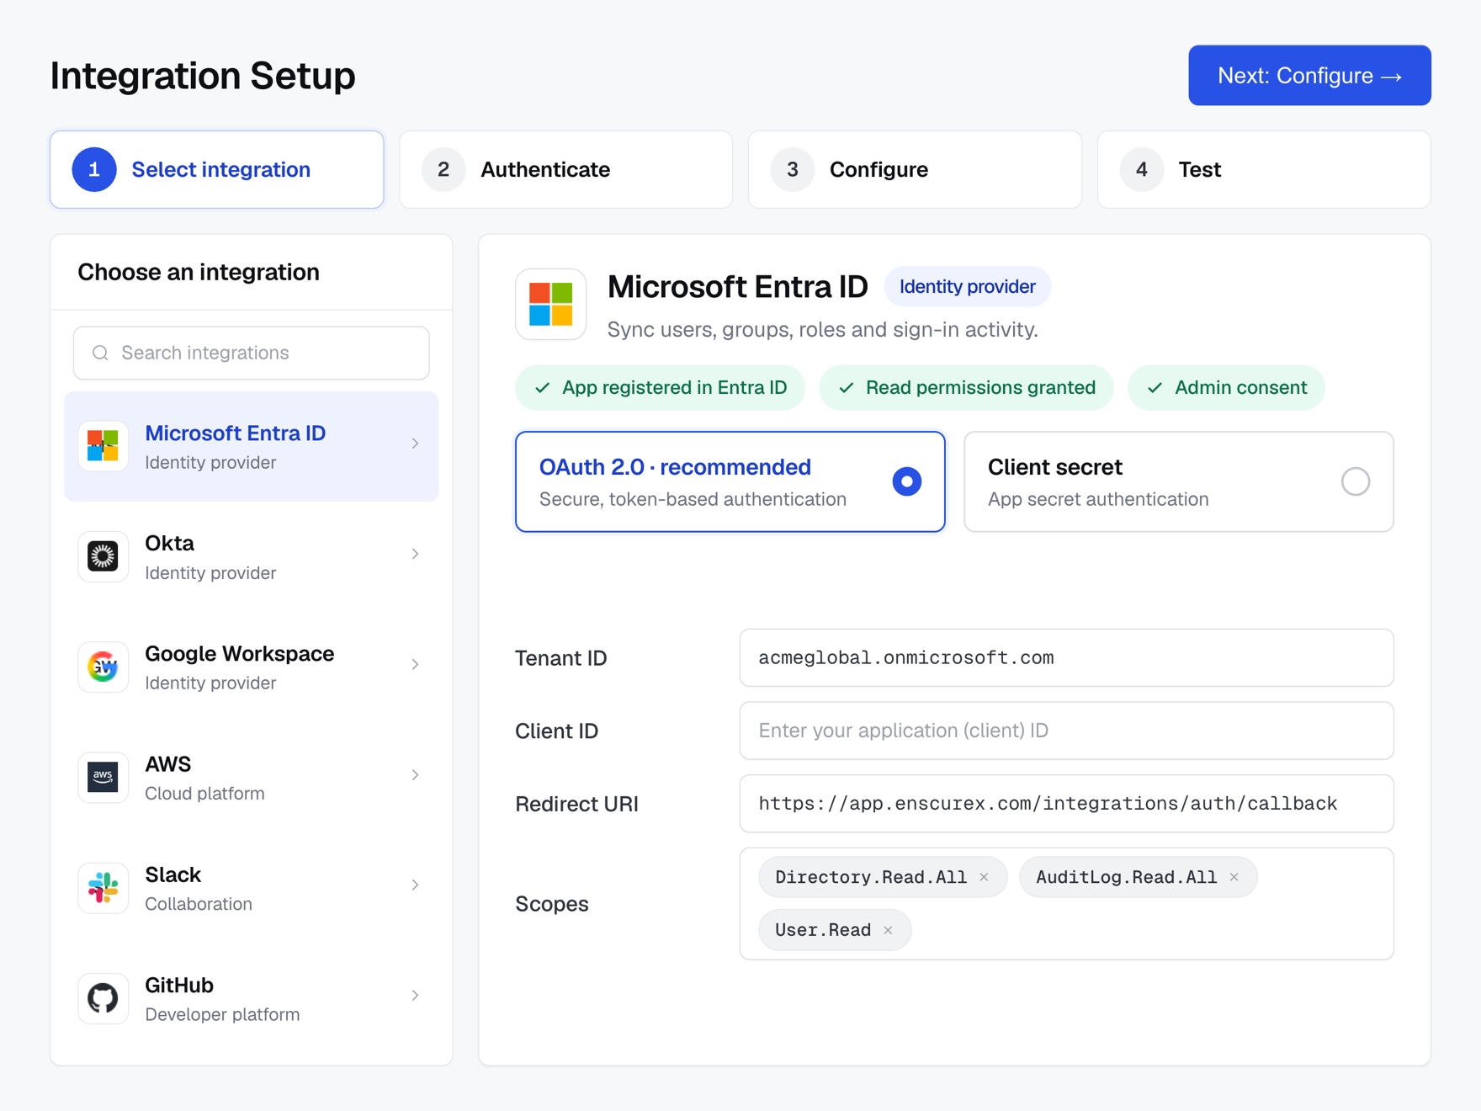Click the large Microsoft logo in detail header
Viewport: 1481px width, 1111px height.
pos(551,304)
